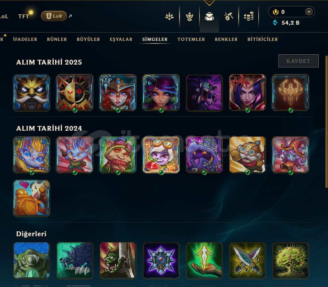Open the İFADELER tab
The width and height of the screenshot is (328, 287).
click(x=25, y=39)
